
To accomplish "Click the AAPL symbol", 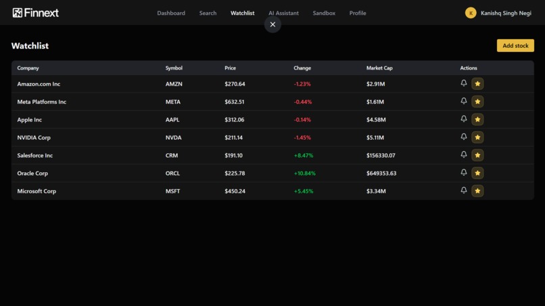I will pyautogui.click(x=172, y=120).
